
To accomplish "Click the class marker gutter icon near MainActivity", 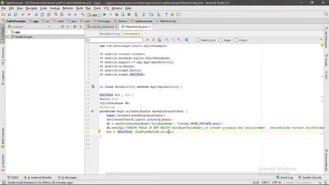I will click(93, 86).
